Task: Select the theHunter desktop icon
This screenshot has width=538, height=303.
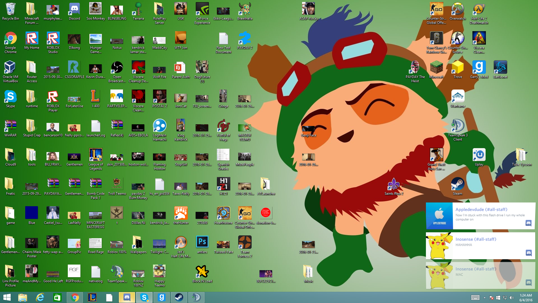Action: coord(181,216)
